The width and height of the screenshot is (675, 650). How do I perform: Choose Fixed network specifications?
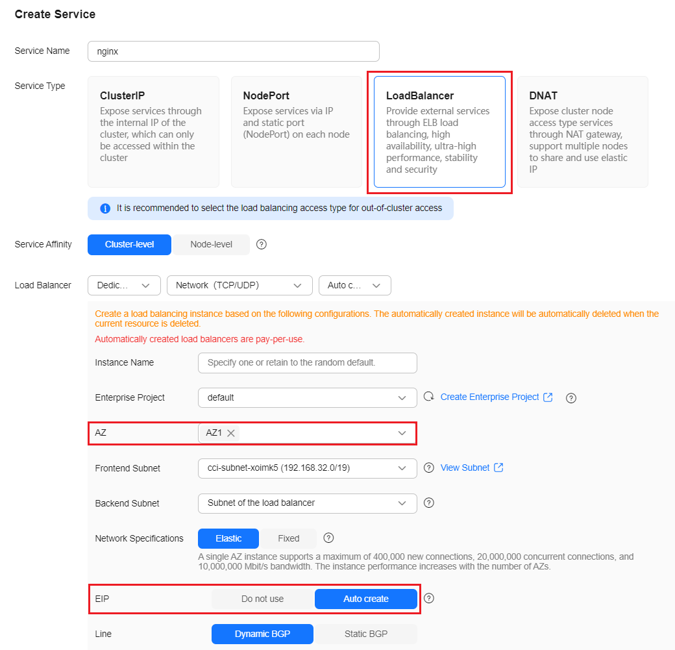click(x=288, y=538)
